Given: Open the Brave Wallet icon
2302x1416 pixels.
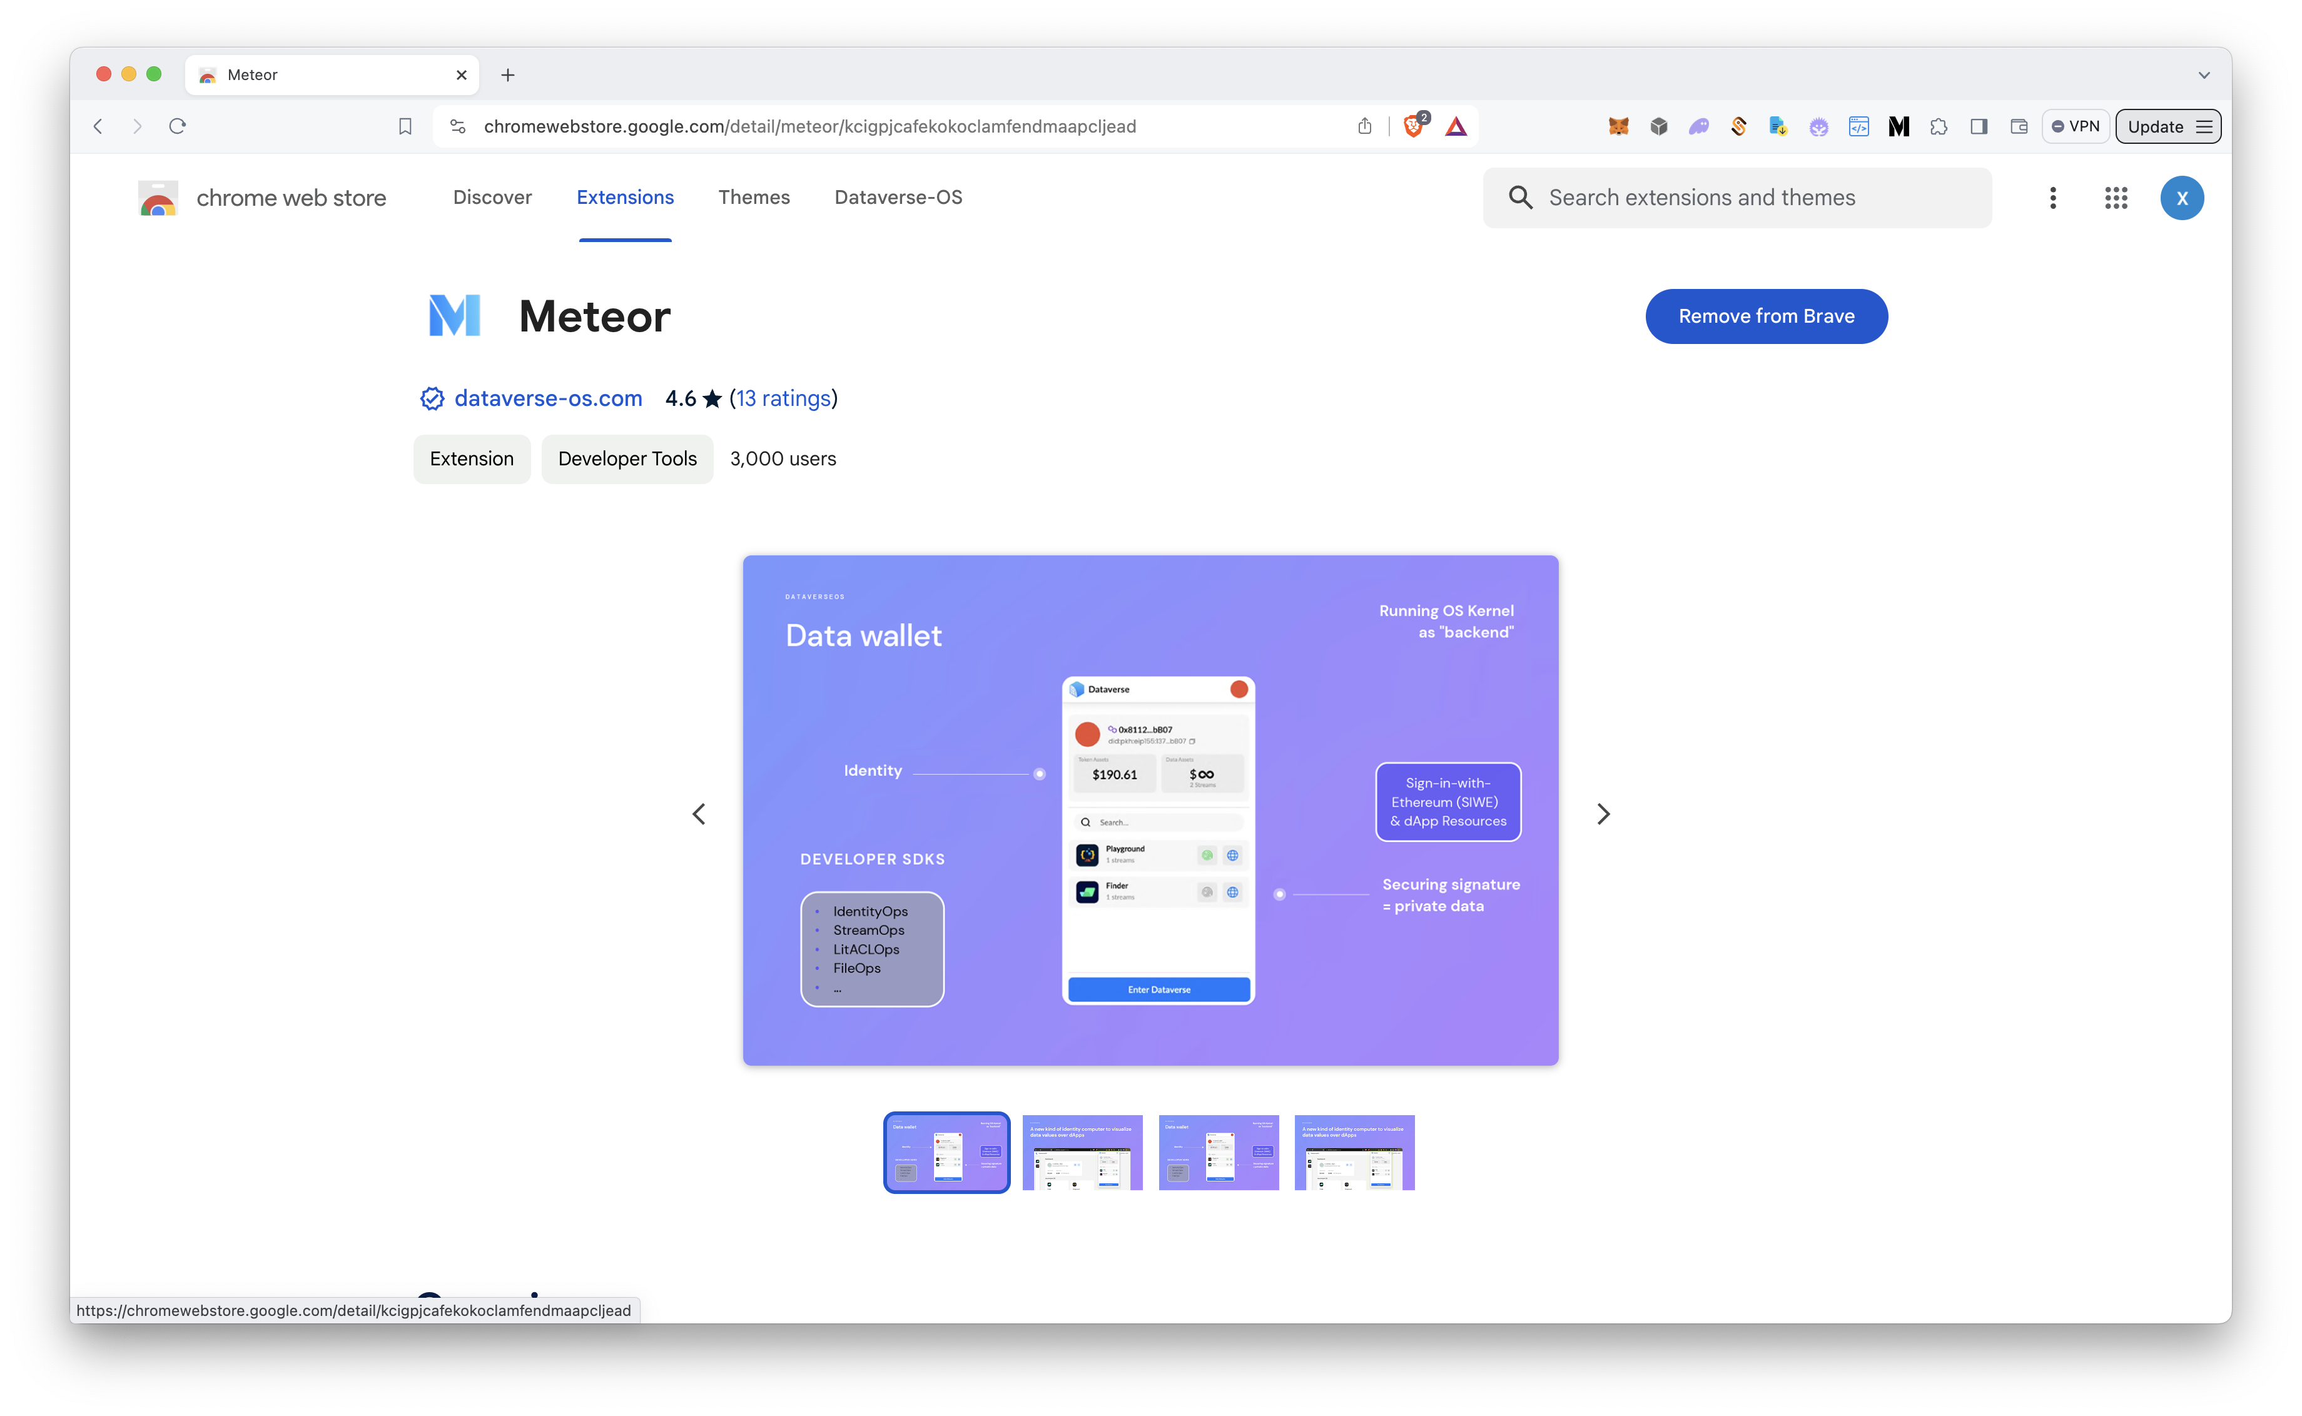Looking at the screenshot, I should pos(2018,126).
